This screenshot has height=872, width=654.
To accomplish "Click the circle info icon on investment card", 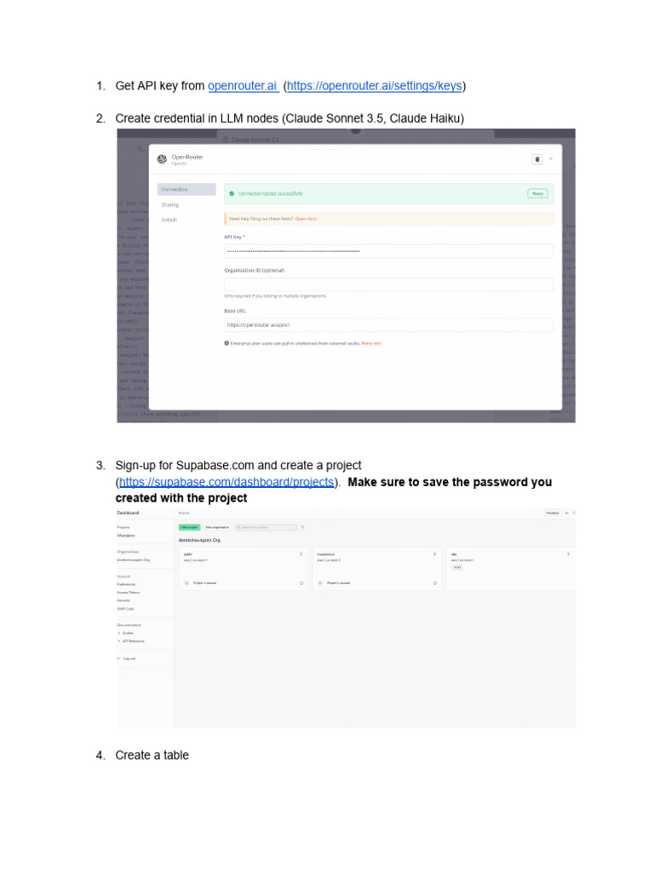I will coord(435,583).
